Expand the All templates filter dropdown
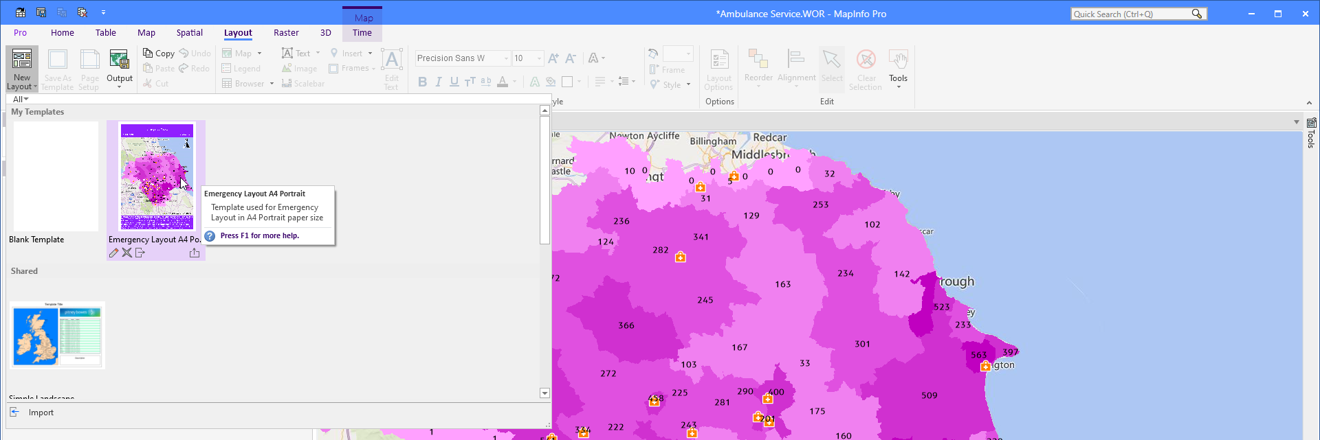Image resolution: width=1320 pixels, height=440 pixels. (x=21, y=100)
